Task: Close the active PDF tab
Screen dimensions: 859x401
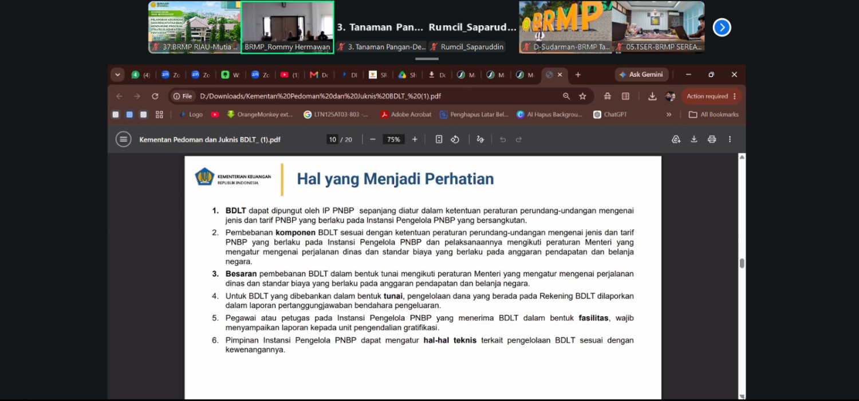Action: coord(560,74)
